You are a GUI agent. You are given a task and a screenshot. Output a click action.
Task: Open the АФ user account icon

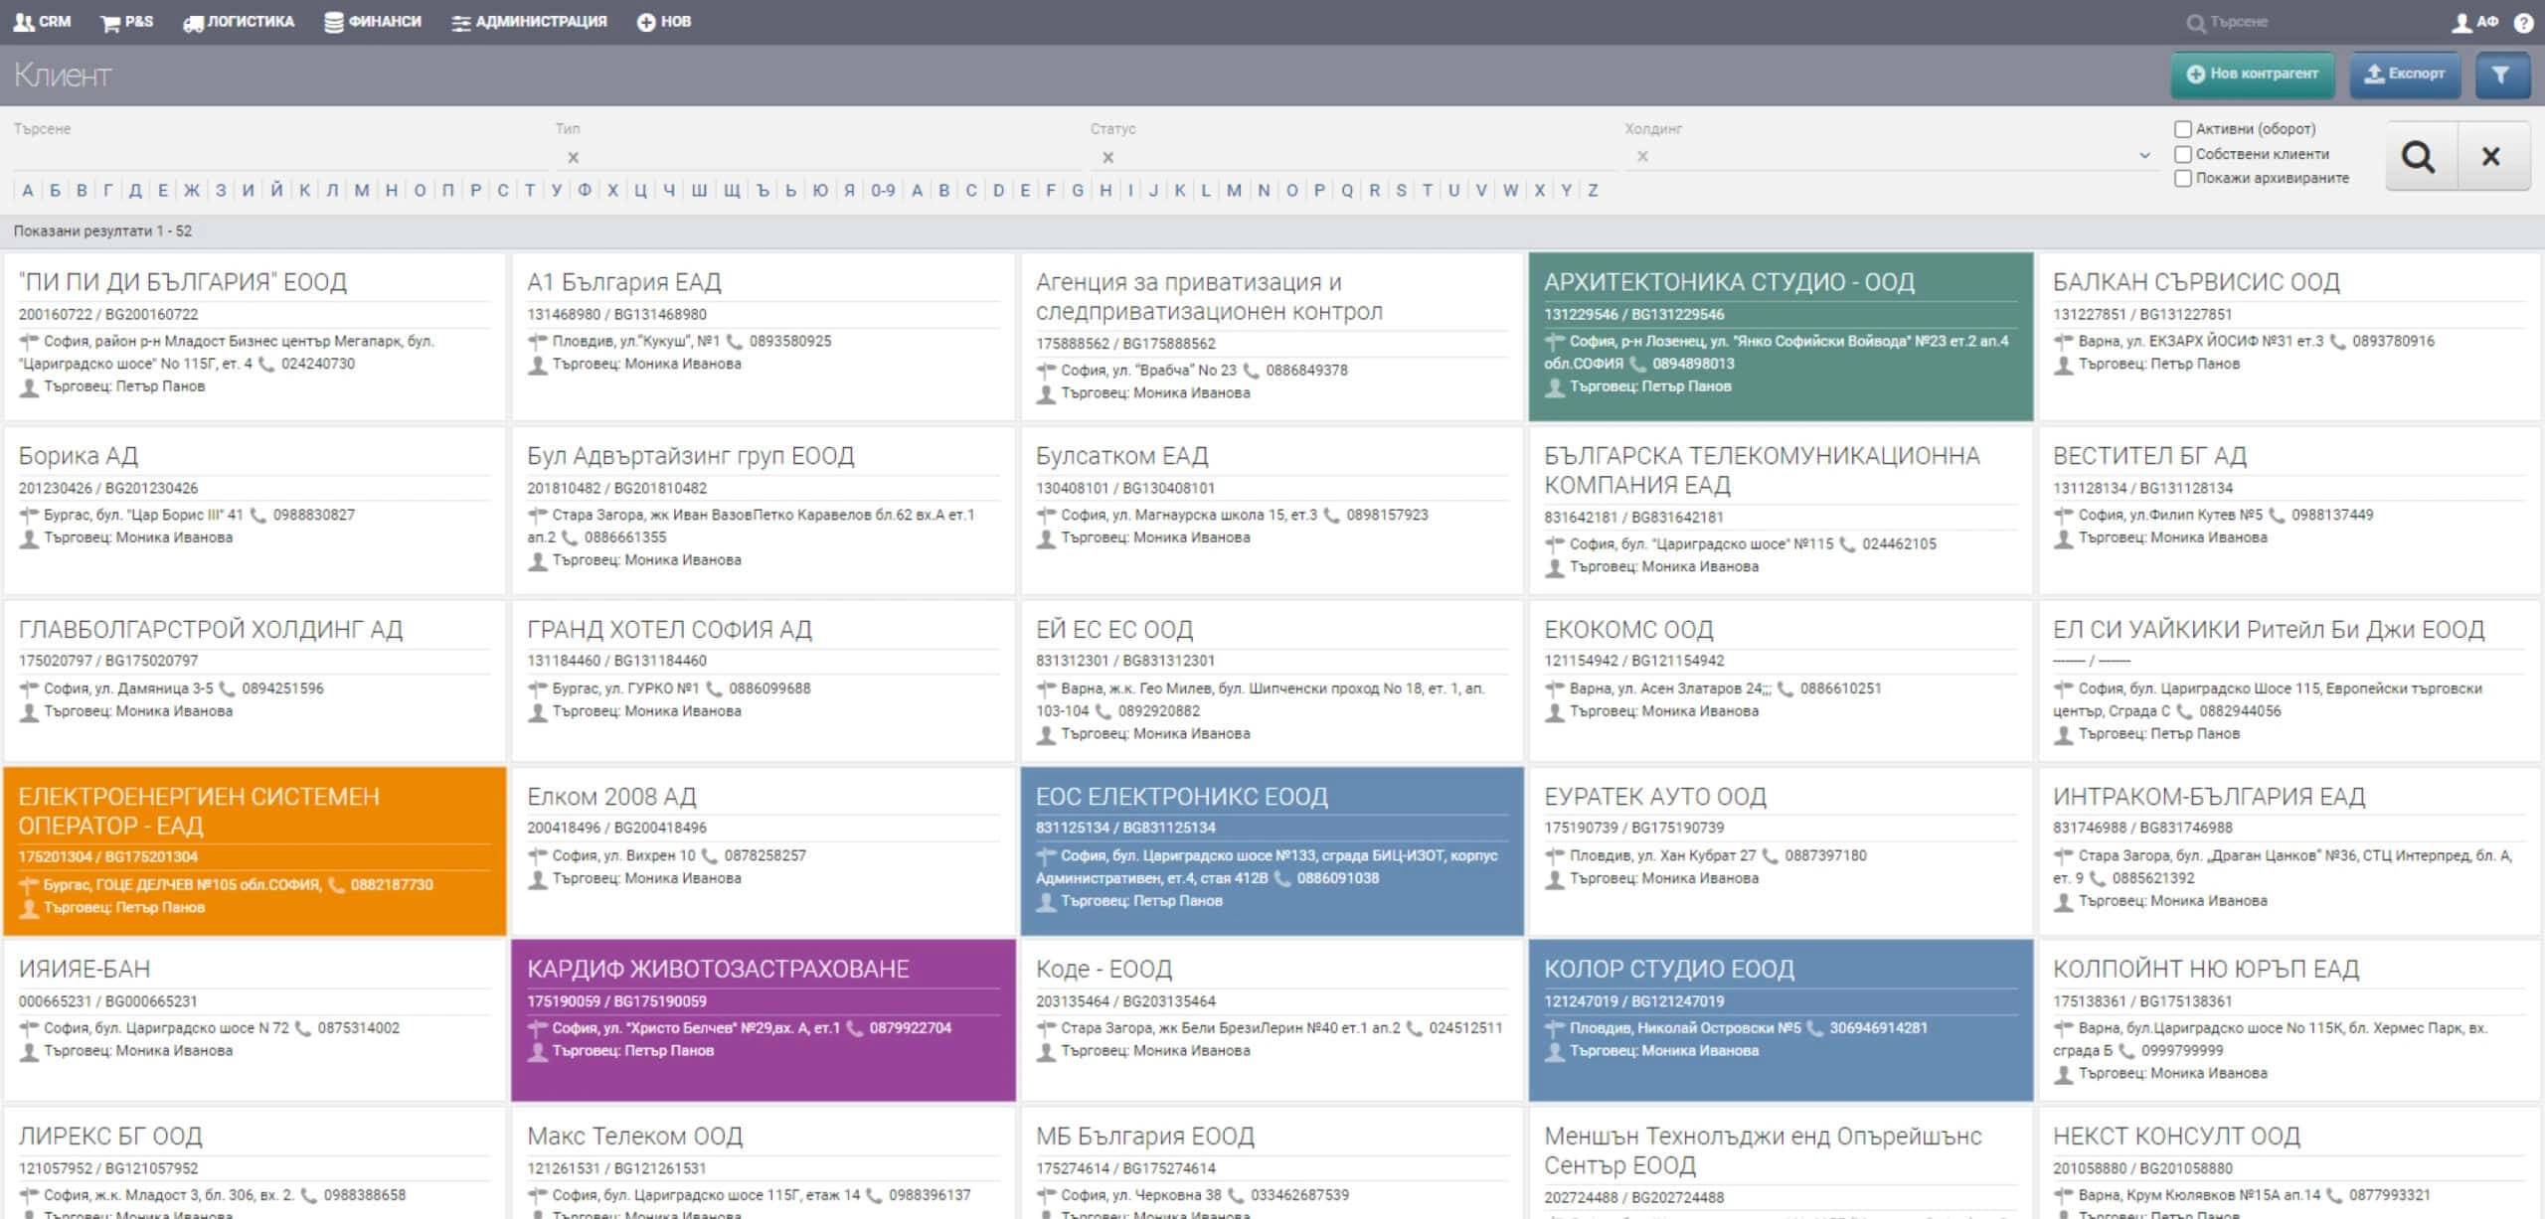tap(2474, 22)
